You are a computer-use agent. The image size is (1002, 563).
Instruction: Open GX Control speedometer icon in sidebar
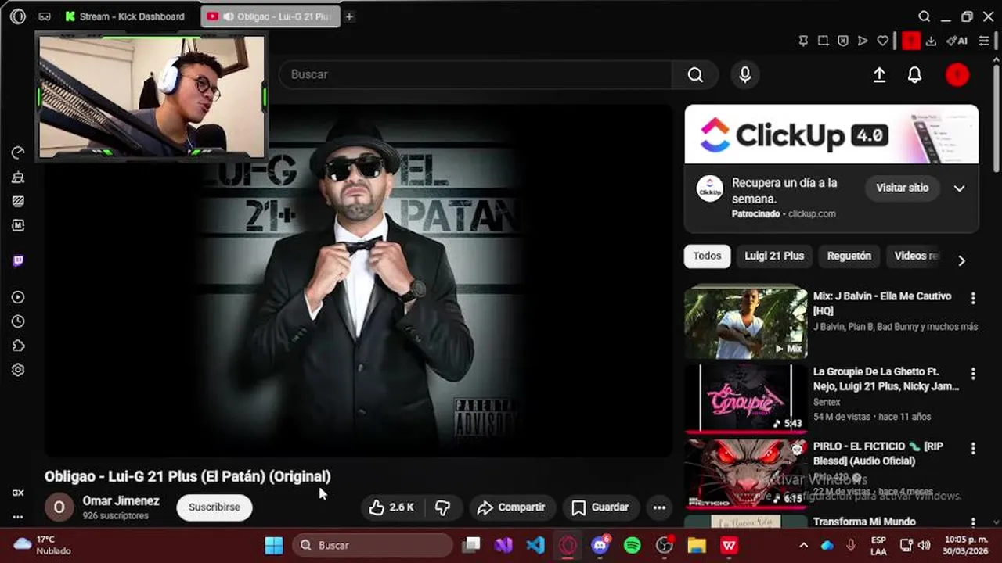[x=18, y=152]
